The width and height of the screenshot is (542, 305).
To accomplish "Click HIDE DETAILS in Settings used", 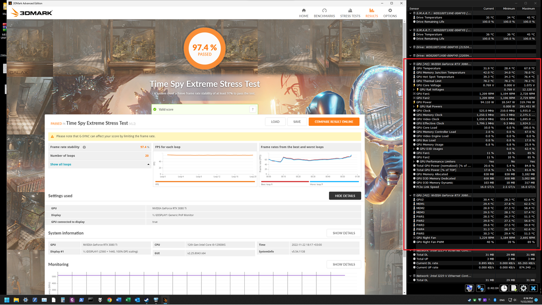I will pyautogui.click(x=345, y=196).
